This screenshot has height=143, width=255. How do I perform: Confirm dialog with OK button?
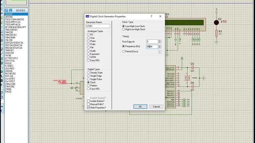tap(140, 106)
